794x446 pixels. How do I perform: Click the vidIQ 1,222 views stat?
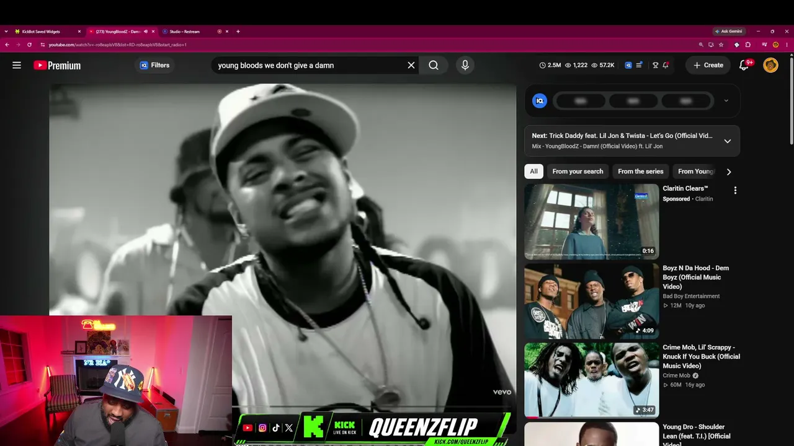tap(576, 65)
